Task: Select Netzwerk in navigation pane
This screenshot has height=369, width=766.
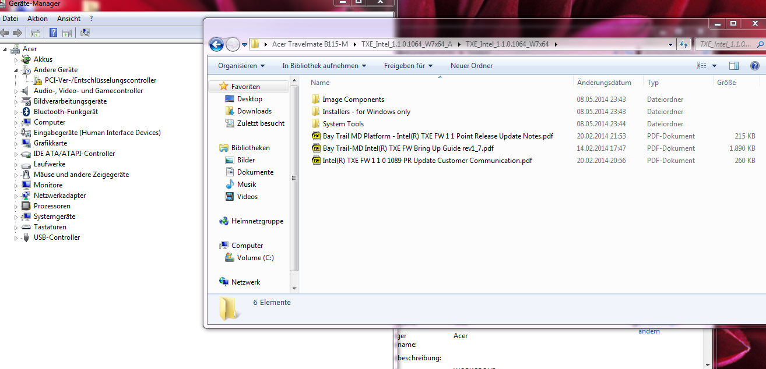Action: 245,282
